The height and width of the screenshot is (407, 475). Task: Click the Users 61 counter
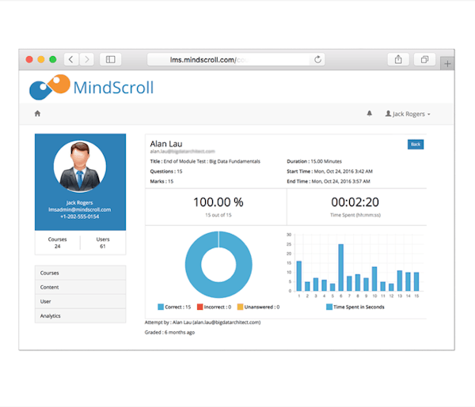103,243
